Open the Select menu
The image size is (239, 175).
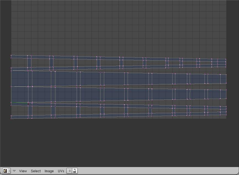(36, 171)
